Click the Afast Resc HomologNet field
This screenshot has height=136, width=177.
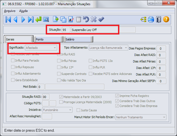pos(47,116)
